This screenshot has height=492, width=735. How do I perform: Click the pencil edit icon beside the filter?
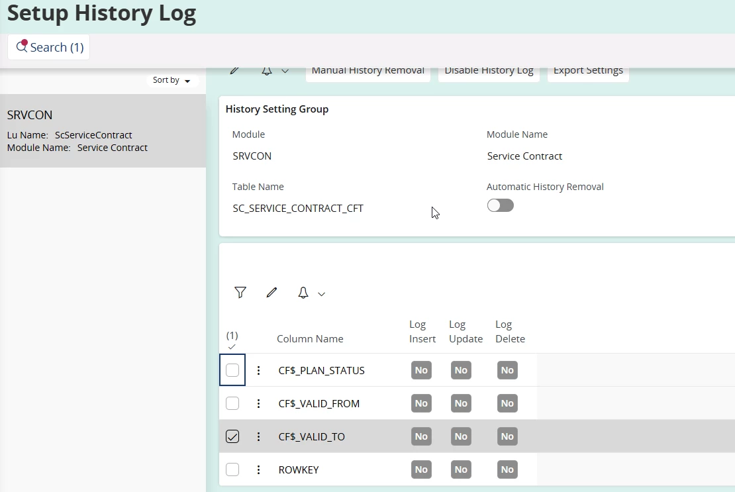(271, 293)
